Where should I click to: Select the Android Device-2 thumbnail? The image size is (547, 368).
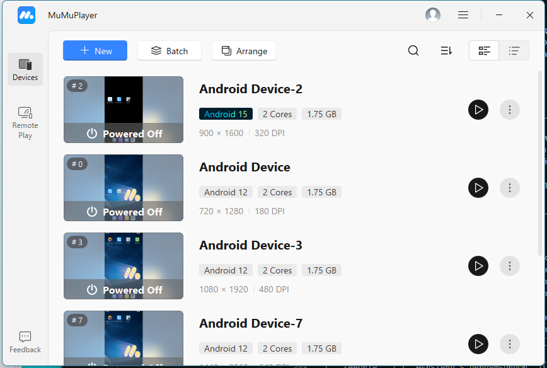124,110
